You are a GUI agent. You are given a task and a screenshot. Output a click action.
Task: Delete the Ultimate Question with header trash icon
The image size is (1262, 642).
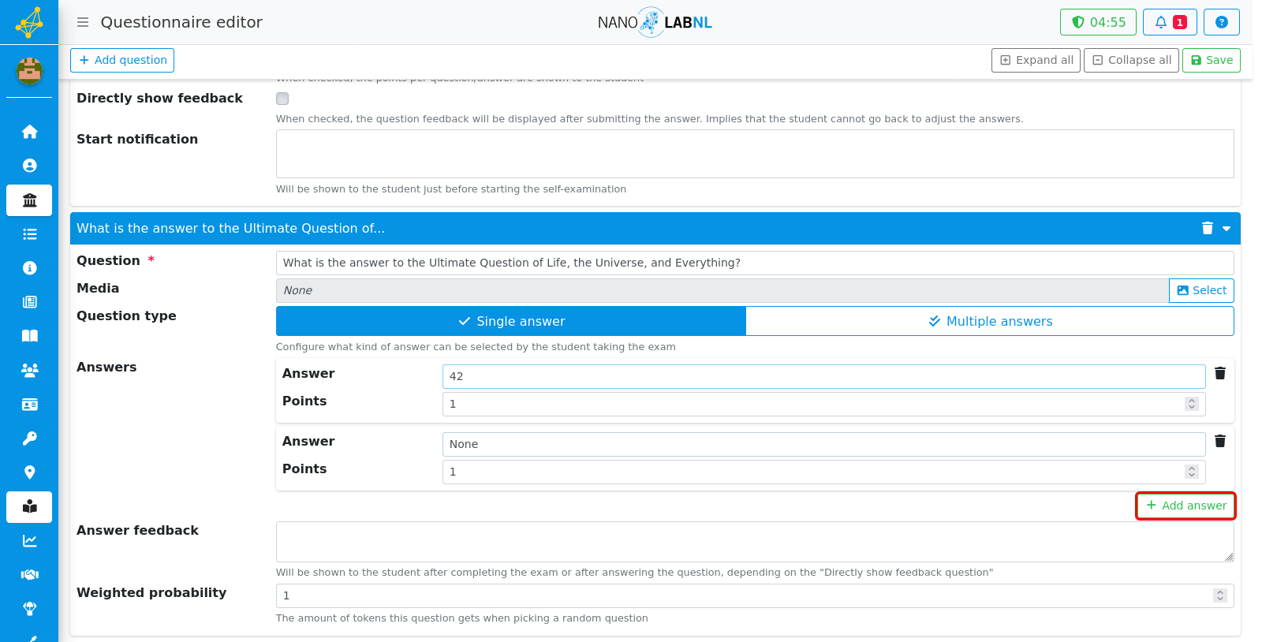click(x=1207, y=228)
